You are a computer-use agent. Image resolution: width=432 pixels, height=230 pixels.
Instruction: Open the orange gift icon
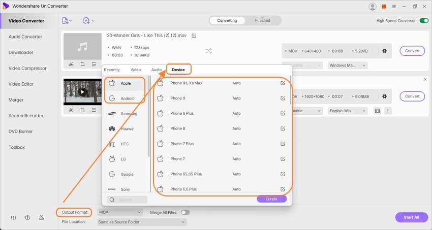pyautogui.click(x=384, y=6)
